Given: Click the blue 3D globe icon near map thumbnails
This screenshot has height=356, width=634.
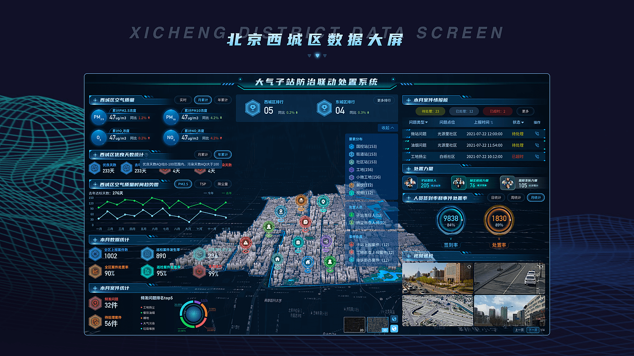Looking at the screenshot, I should click(x=394, y=328).
